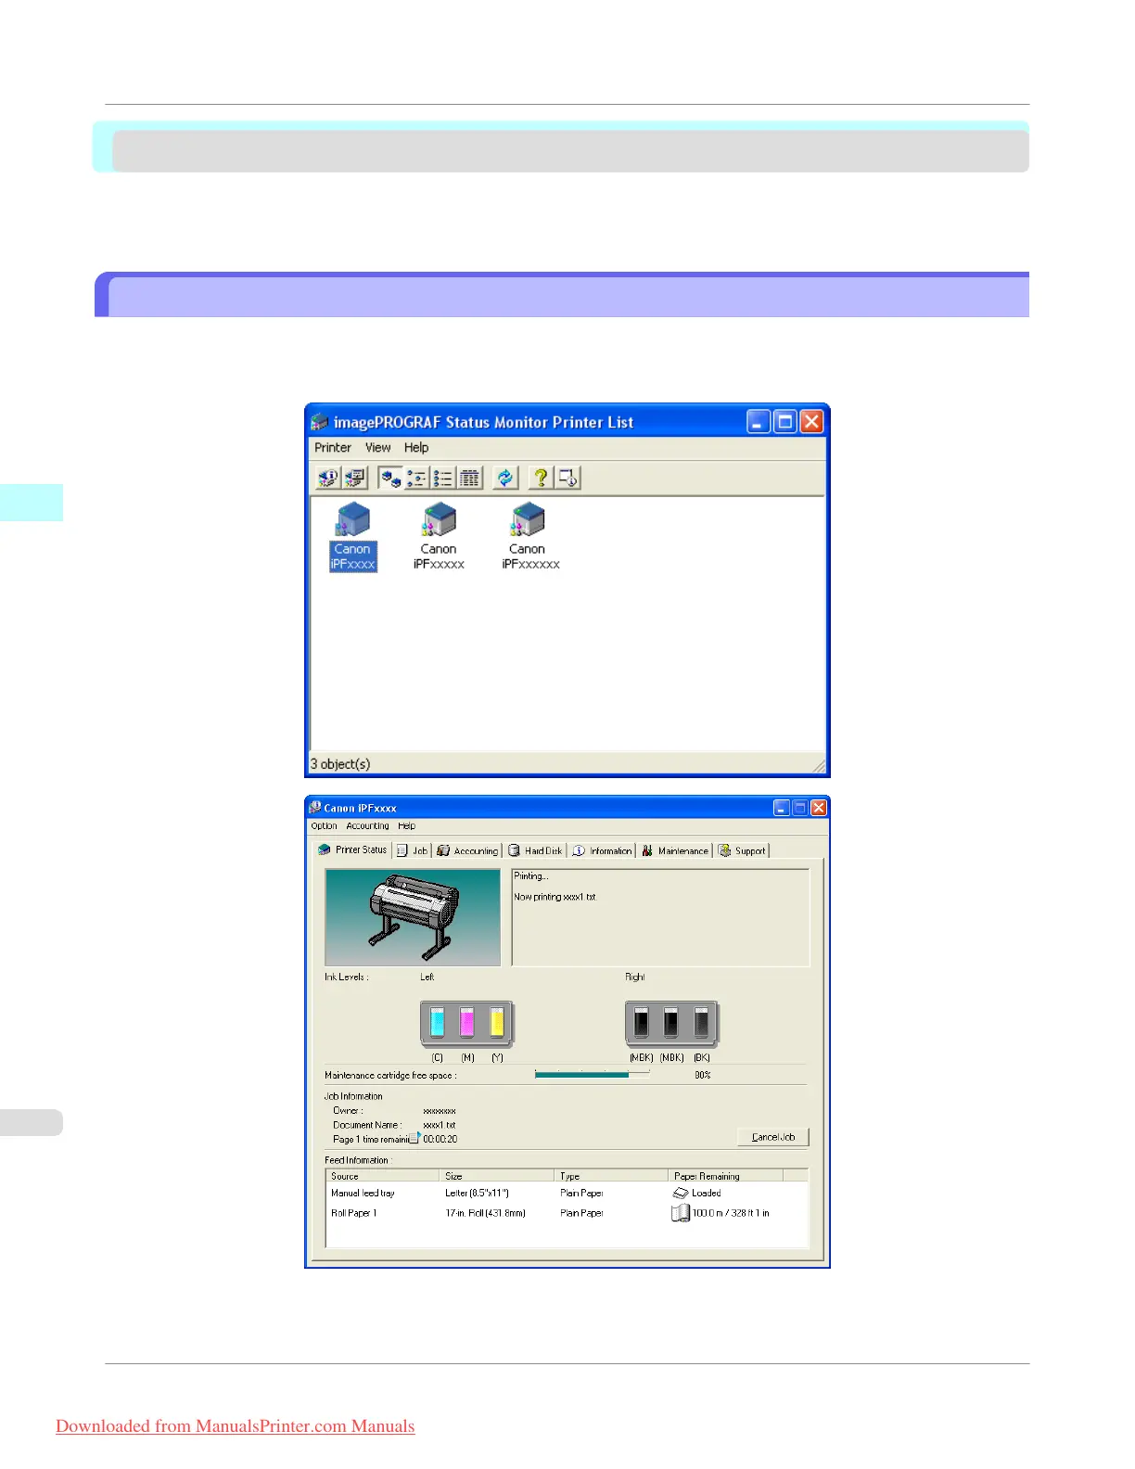The height and width of the screenshot is (1469, 1135).
Task: Click the yellow question mark Help icon
Action: 541,478
